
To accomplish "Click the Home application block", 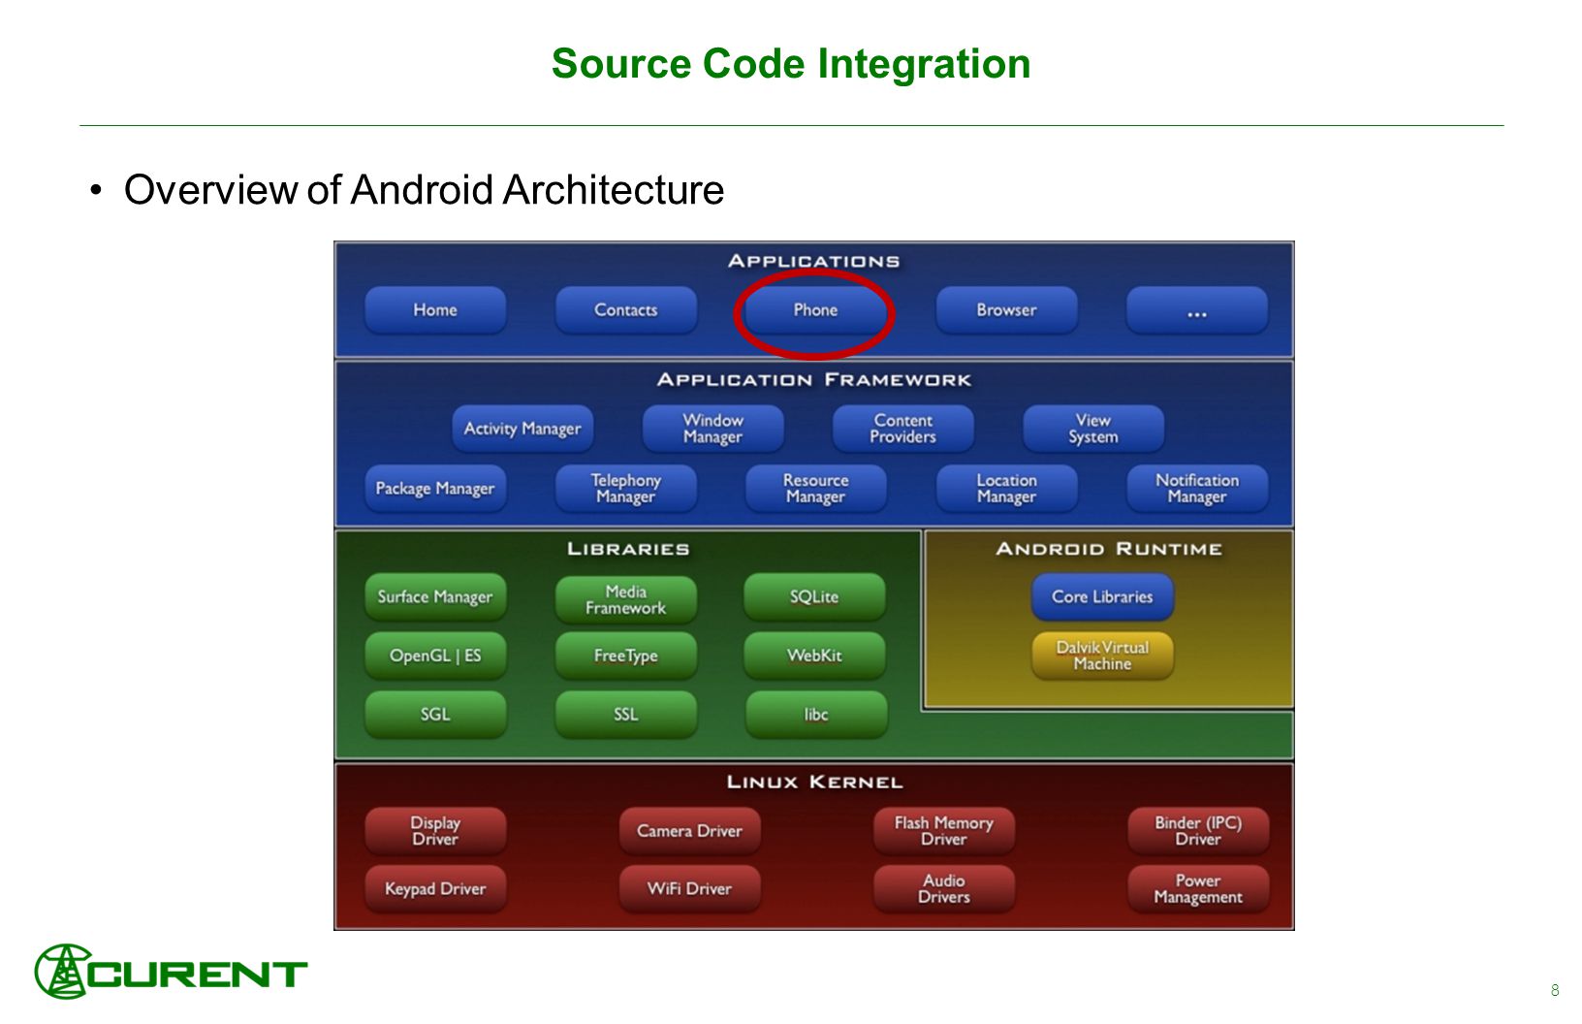I will 435,310.
